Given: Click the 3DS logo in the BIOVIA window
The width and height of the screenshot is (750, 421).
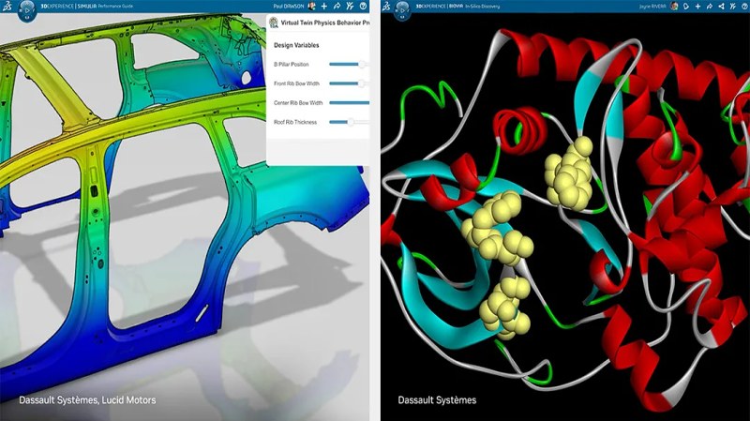Looking at the screenshot, I should [x=386, y=7].
